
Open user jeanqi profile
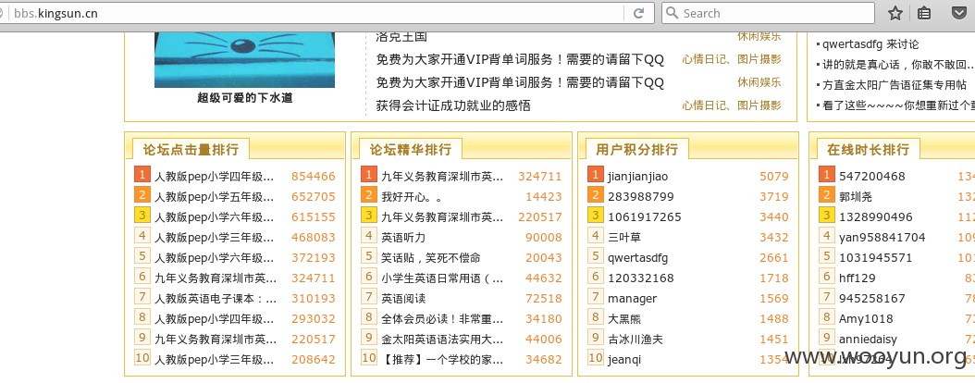[624, 360]
